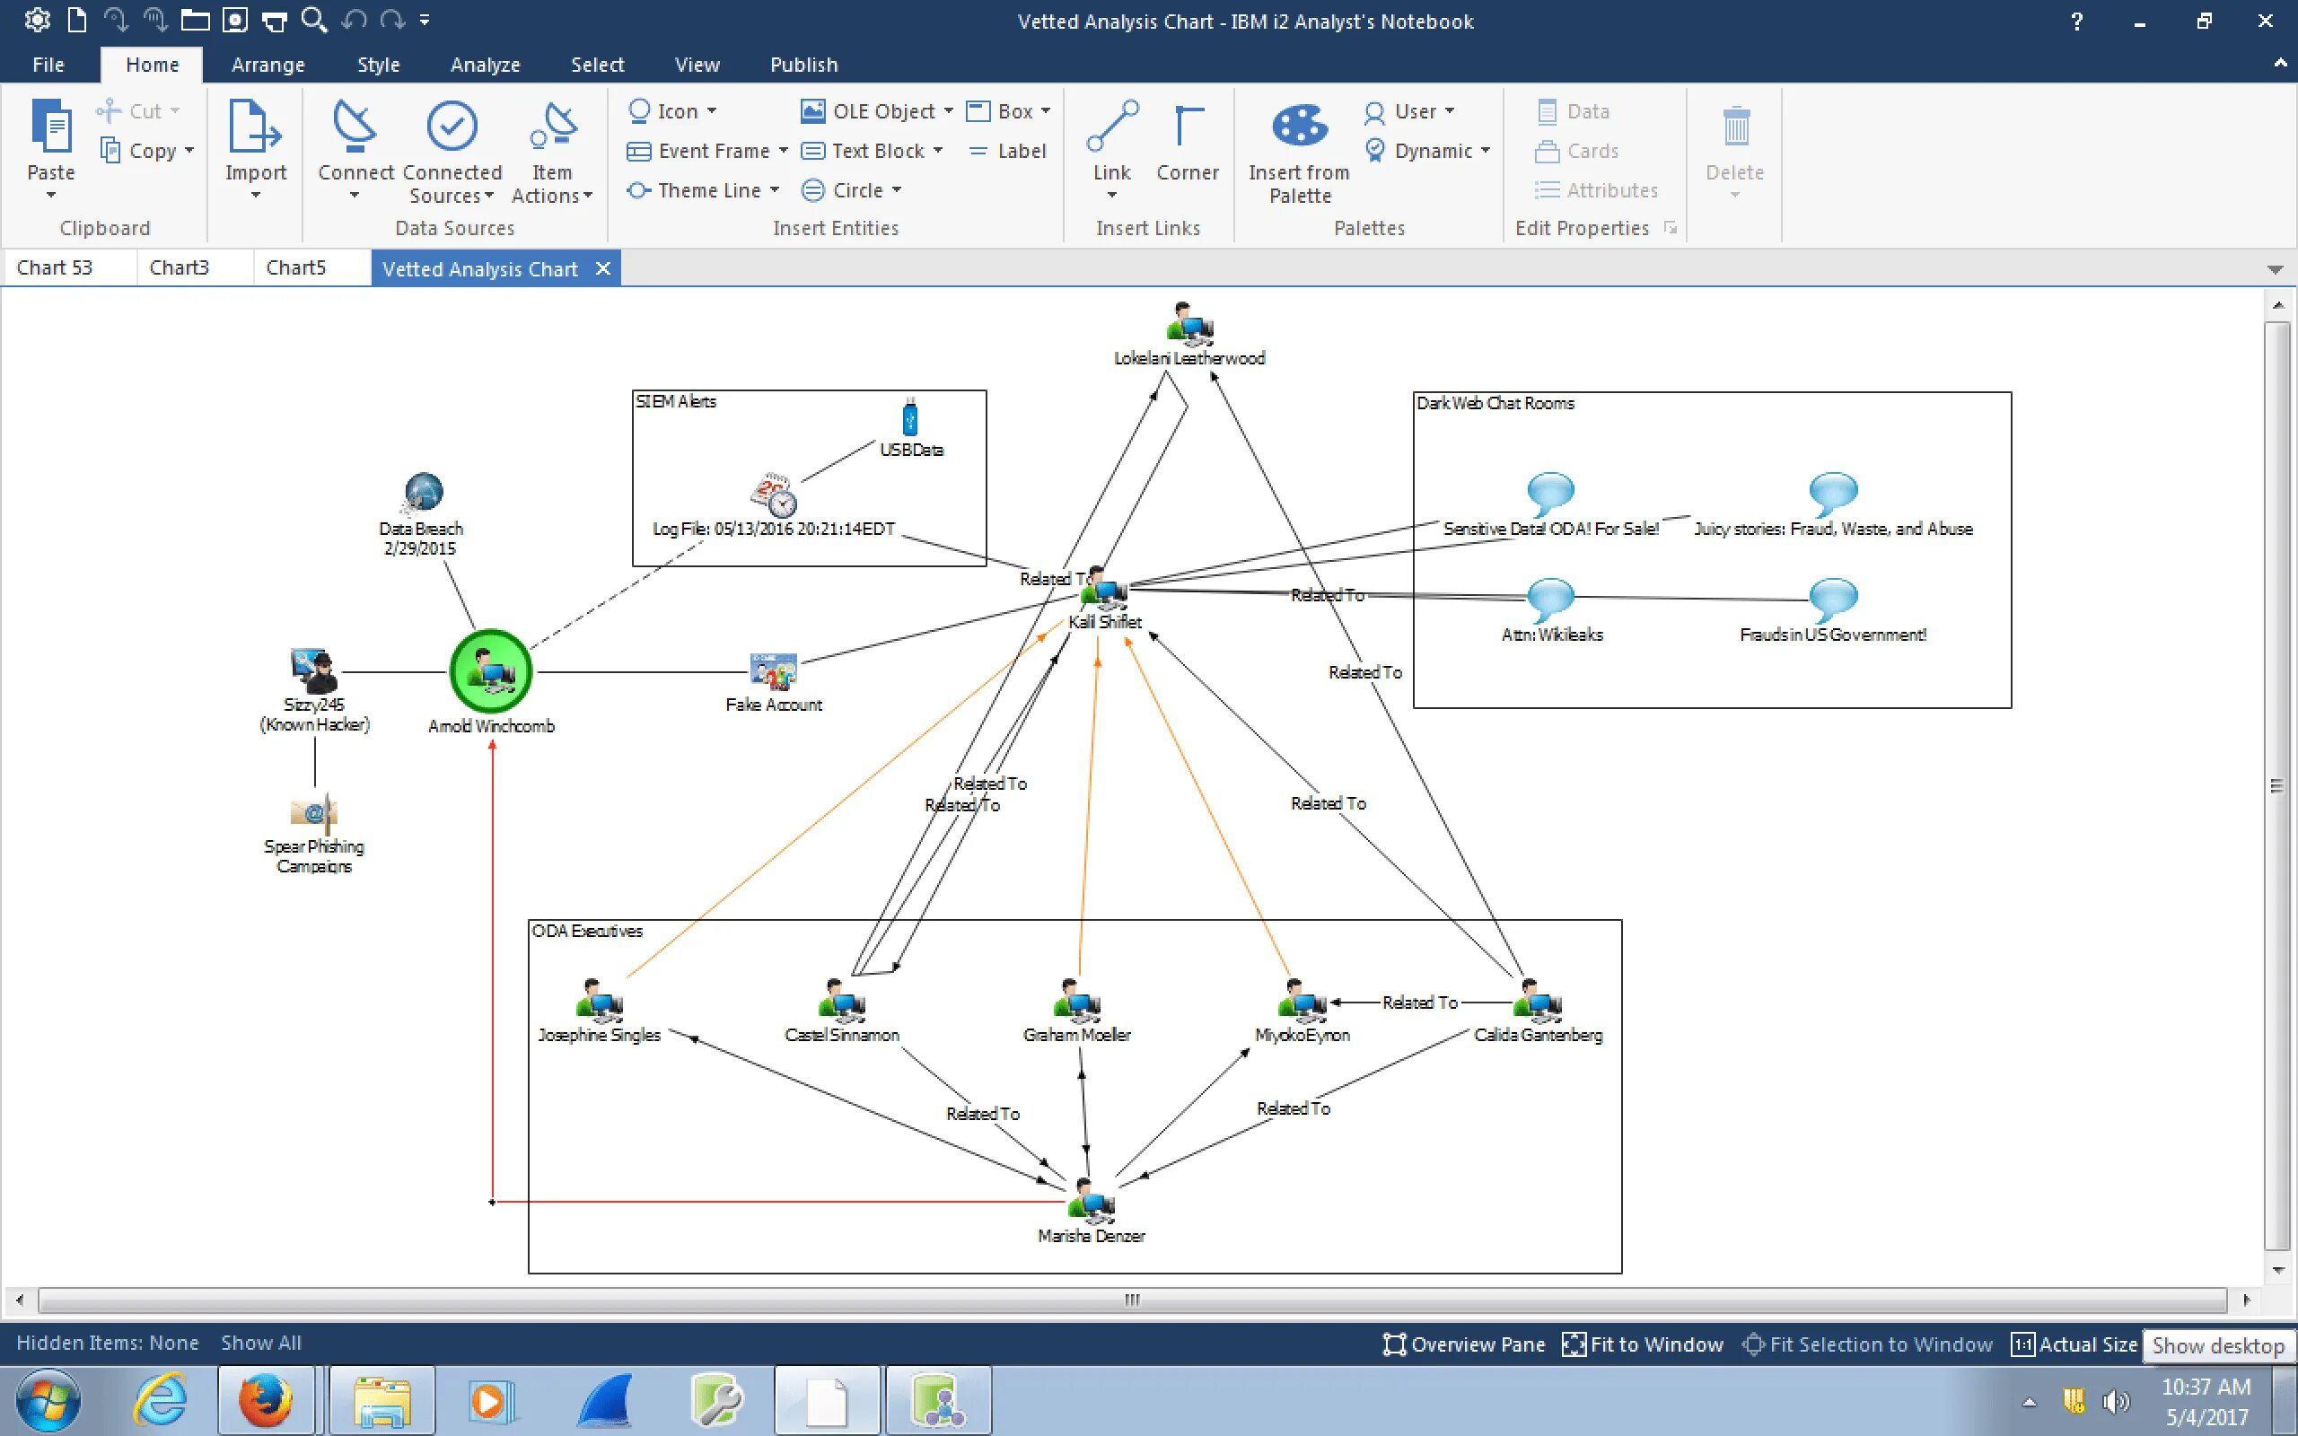Select the Data Breach globe icon
The image size is (2298, 1436).
(423, 494)
